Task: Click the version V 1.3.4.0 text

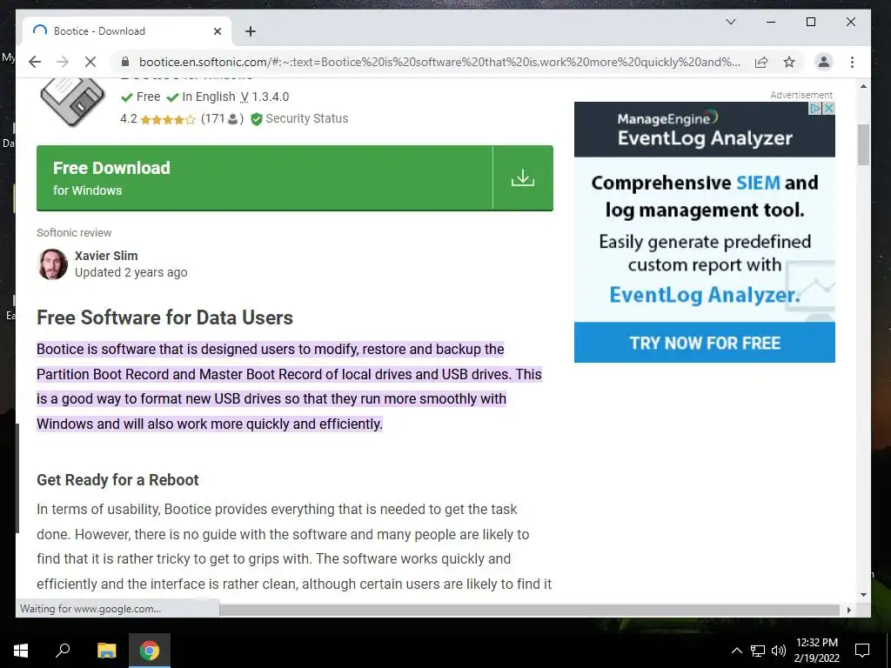Action: tap(265, 97)
